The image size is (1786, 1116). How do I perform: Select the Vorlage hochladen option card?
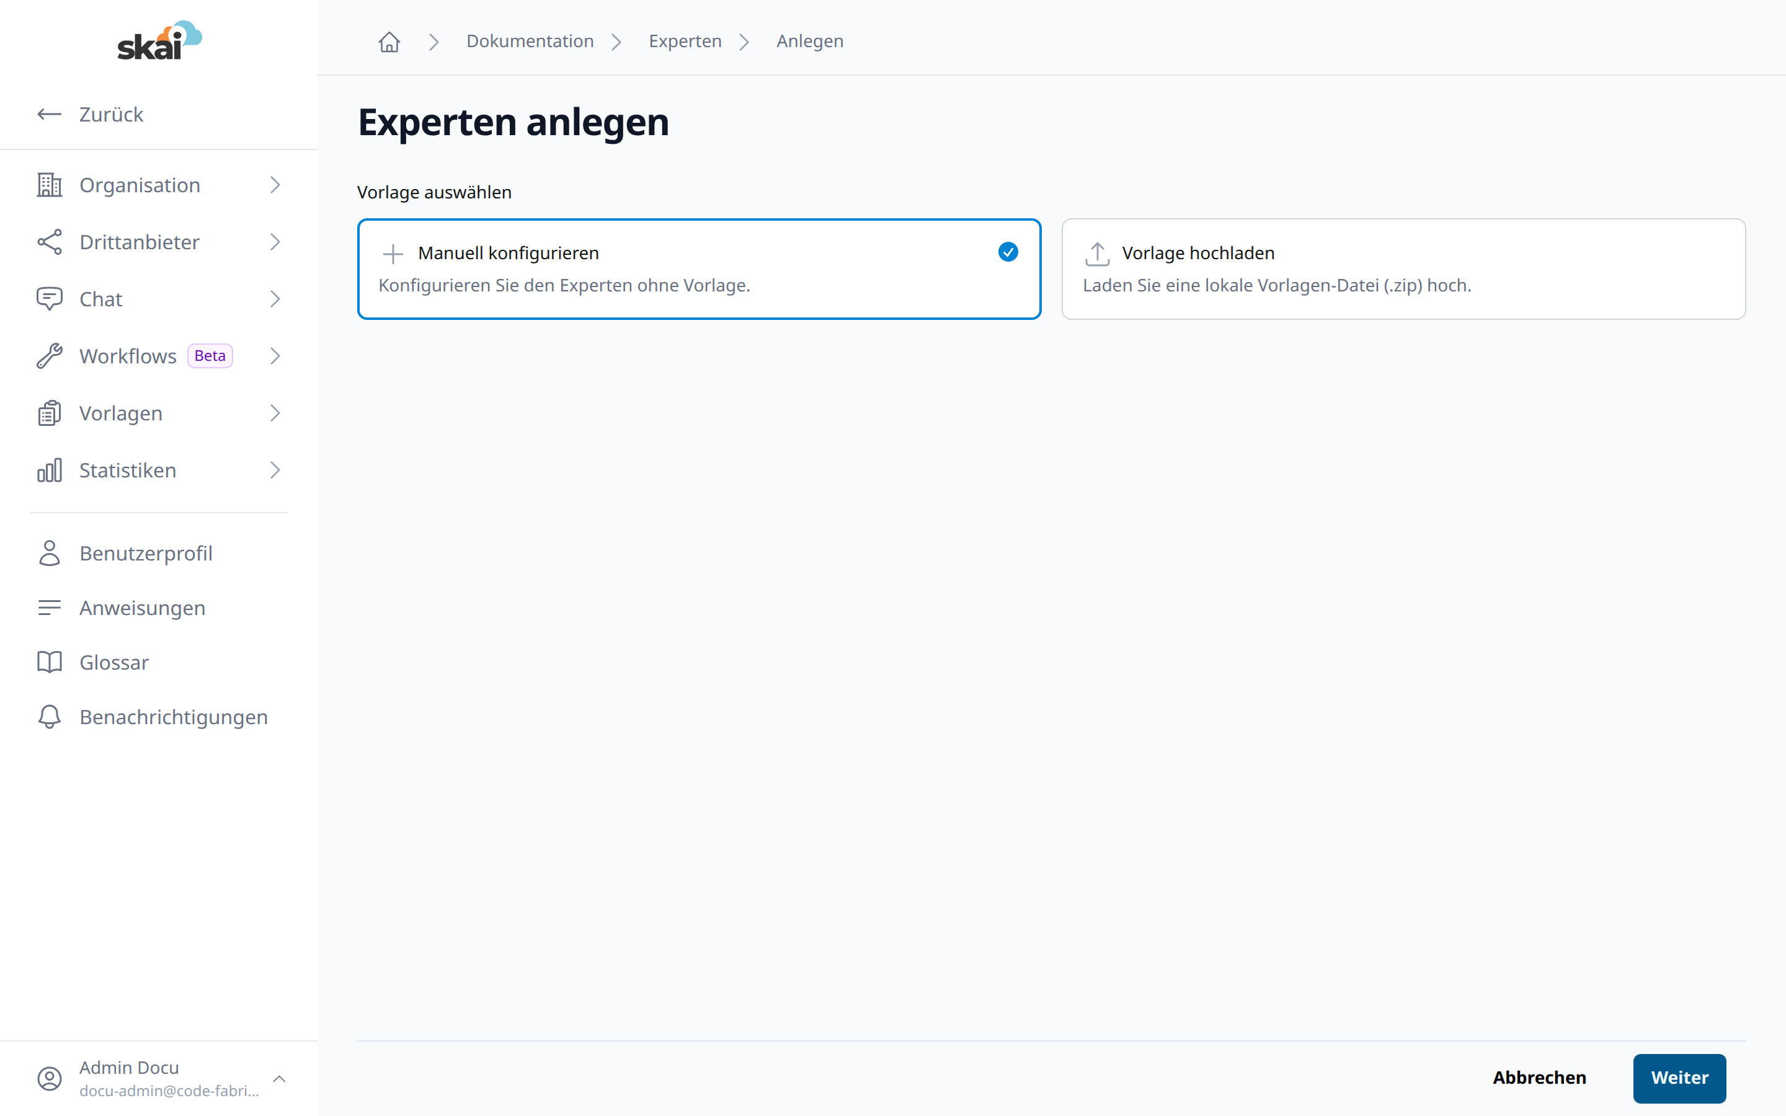pos(1403,268)
